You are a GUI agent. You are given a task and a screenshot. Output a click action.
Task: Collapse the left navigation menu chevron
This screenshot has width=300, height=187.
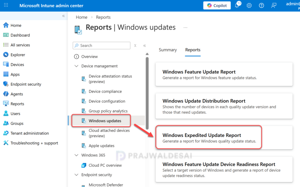[63, 16]
